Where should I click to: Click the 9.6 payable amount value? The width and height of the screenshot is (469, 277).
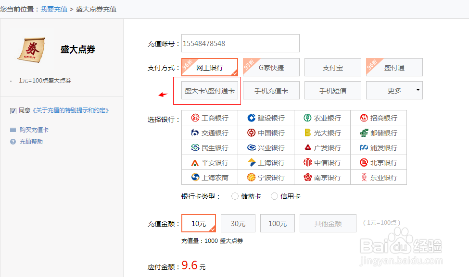pyautogui.click(x=190, y=265)
